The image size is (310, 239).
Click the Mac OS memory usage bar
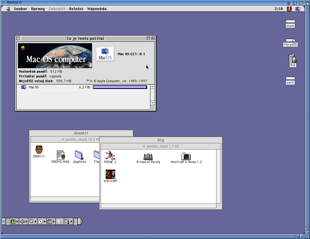[x=120, y=87]
